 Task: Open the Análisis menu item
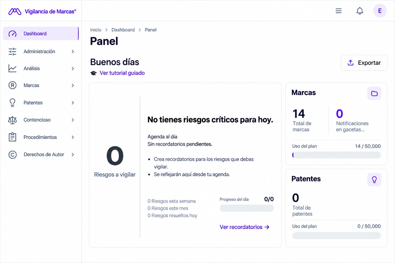pos(41,68)
